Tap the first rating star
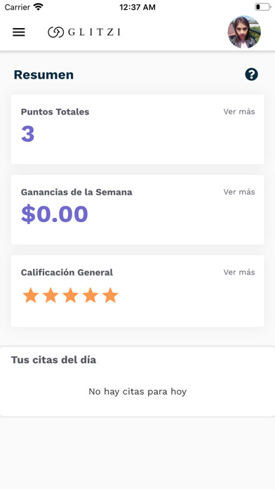This screenshot has height=489, width=275. 31,295
